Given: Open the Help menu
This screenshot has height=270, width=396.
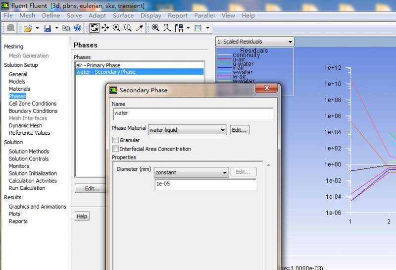Looking at the screenshot, I should [x=248, y=16].
